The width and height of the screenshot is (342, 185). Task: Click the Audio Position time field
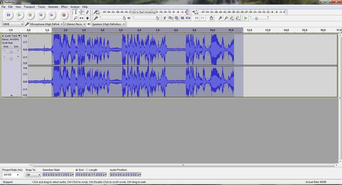coord(125,175)
